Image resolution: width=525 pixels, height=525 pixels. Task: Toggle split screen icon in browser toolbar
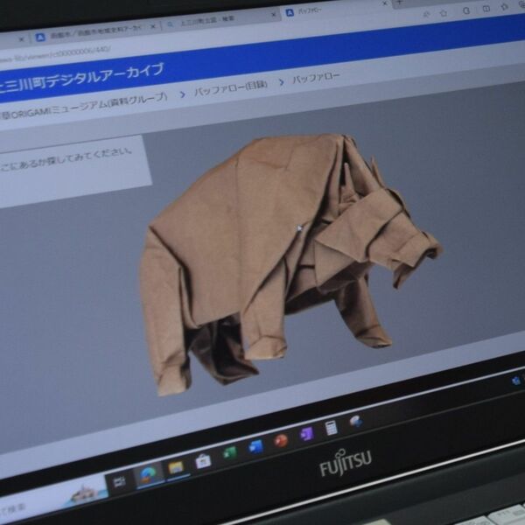coord(486,9)
